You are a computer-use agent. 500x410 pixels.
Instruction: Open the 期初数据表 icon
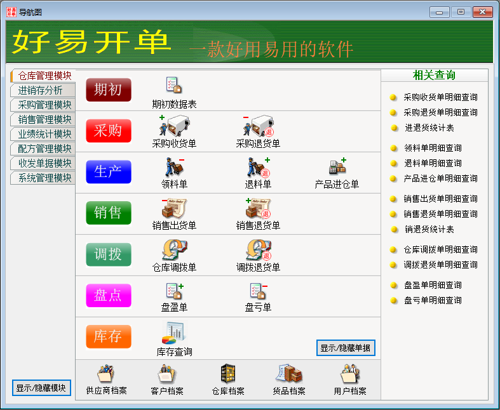coord(173,86)
